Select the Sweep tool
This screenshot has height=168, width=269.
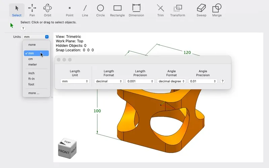(201, 10)
